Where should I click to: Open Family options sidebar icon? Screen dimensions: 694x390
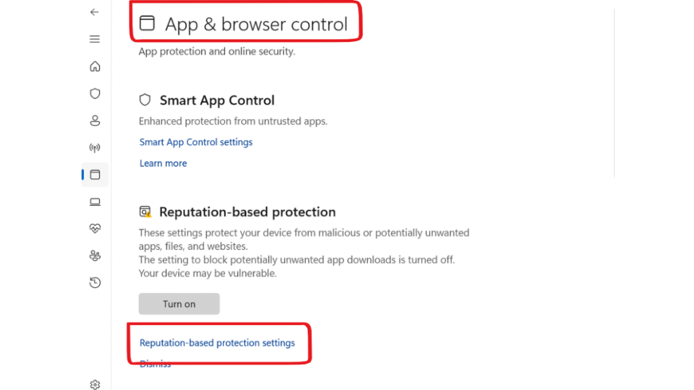pyautogui.click(x=95, y=255)
